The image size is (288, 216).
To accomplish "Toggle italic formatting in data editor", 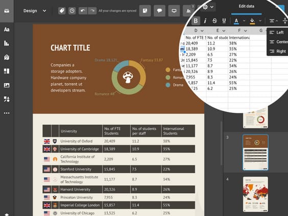I will [205, 21].
